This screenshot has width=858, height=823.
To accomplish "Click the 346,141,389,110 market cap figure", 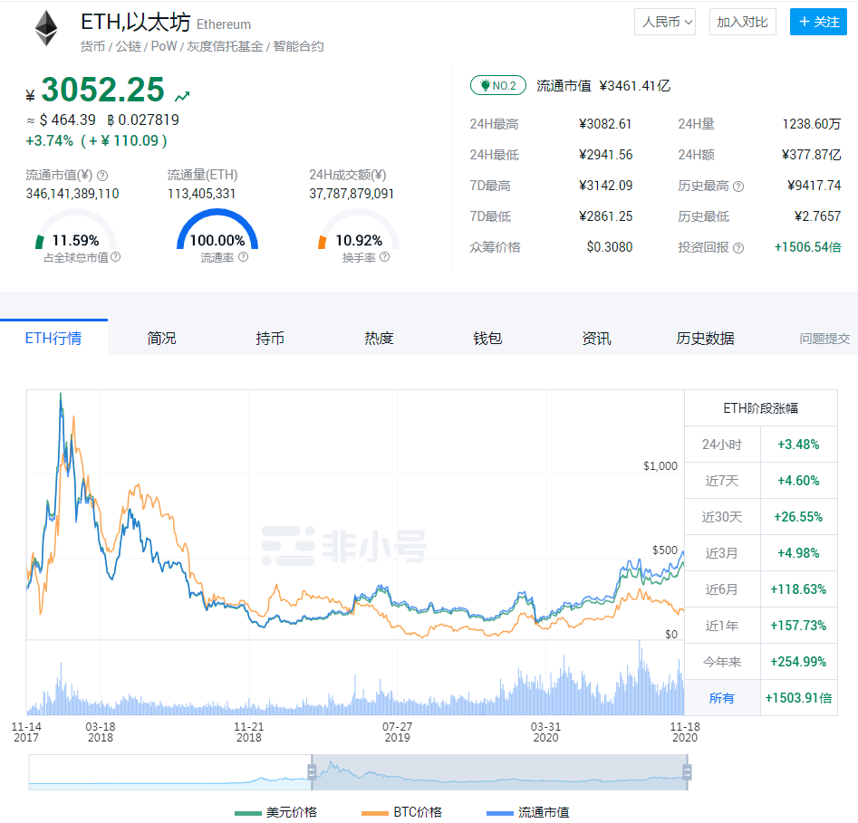I will (x=72, y=194).
